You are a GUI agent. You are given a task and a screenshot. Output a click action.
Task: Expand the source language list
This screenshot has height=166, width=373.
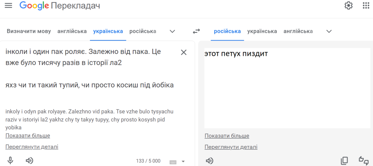[x=172, y=31]
